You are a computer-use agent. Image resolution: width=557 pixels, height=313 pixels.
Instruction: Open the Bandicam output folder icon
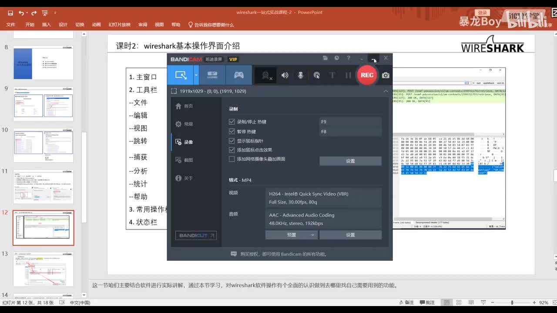point(325,58)
